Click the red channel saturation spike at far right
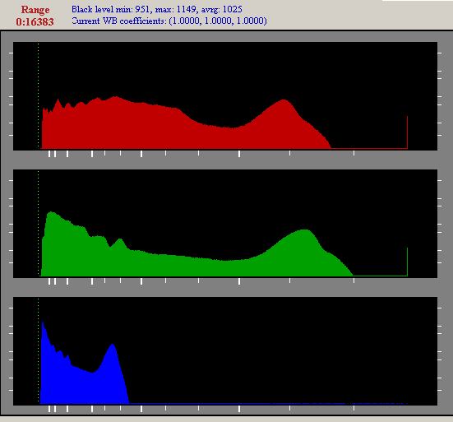The height and width of the screenshot is (422, 453). (407, 132)
